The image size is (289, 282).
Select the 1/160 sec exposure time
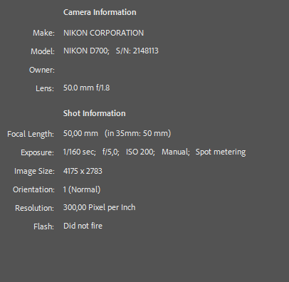tap(80, 152)
